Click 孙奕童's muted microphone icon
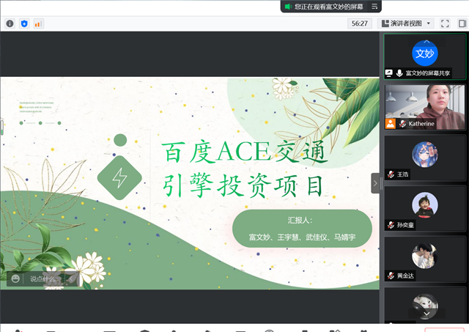This screenshot has height=332, width=469. click(x=391, y=225)
